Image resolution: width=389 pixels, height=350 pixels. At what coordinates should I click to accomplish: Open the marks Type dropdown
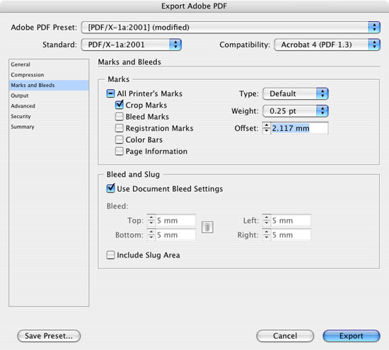[x=296, y=94]
